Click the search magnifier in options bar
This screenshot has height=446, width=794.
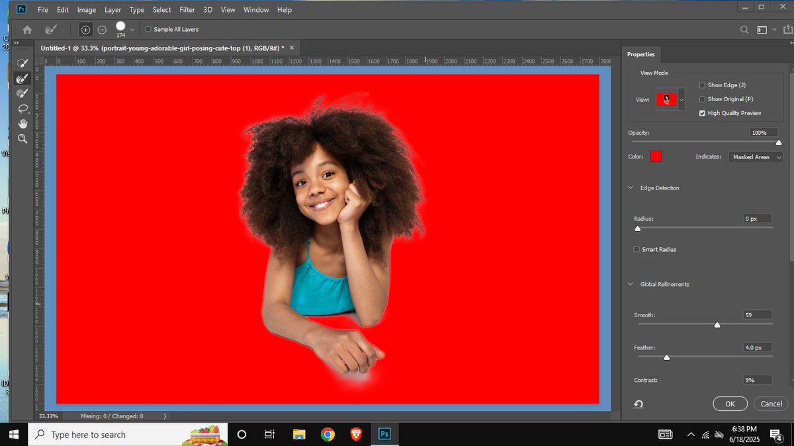point(744,29)
